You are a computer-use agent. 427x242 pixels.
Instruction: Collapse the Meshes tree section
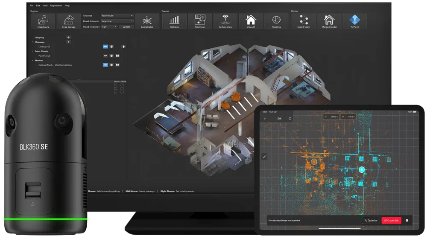pyautogui.click(x=32, y=61)
